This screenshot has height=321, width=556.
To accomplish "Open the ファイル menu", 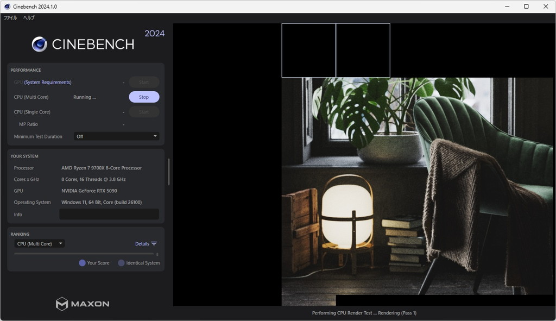I will coord(10,18).
